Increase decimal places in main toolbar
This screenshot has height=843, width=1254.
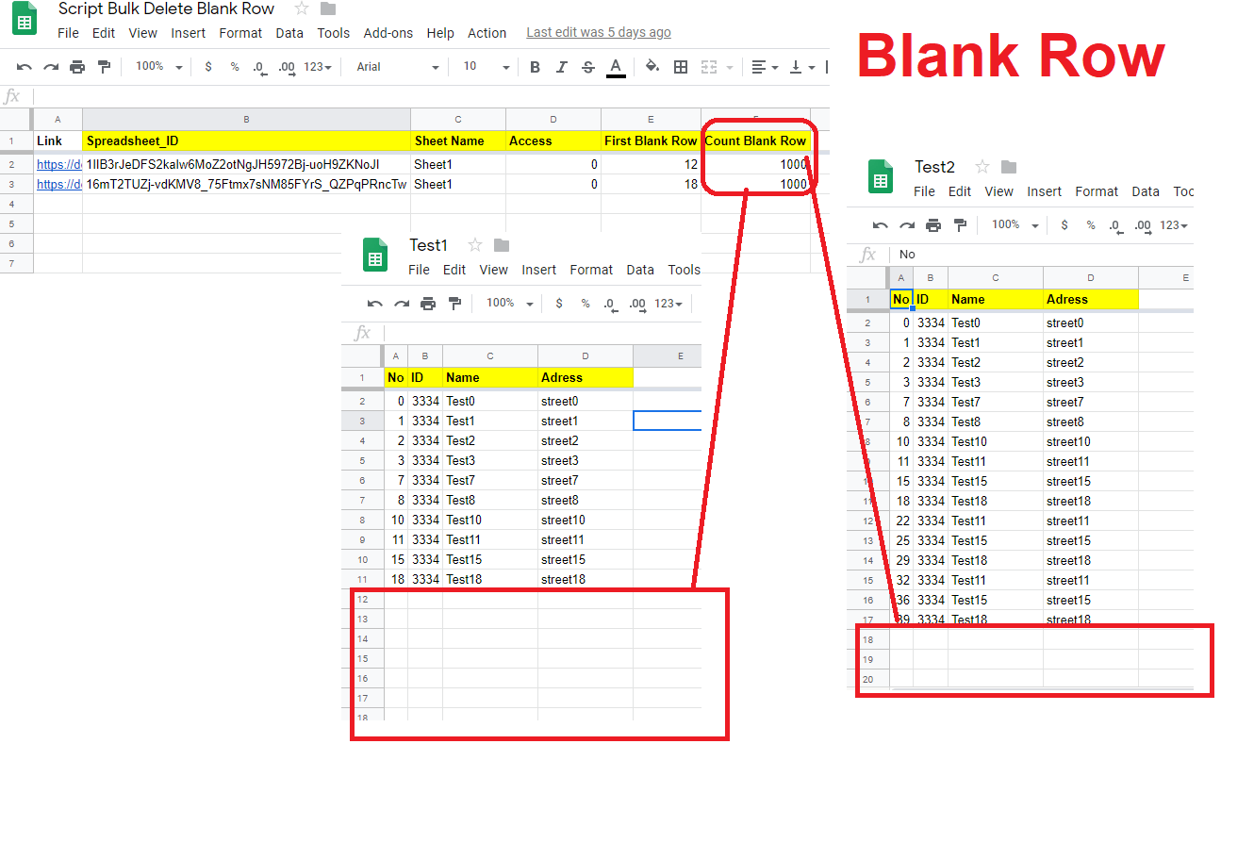click(x=287, y=67)
